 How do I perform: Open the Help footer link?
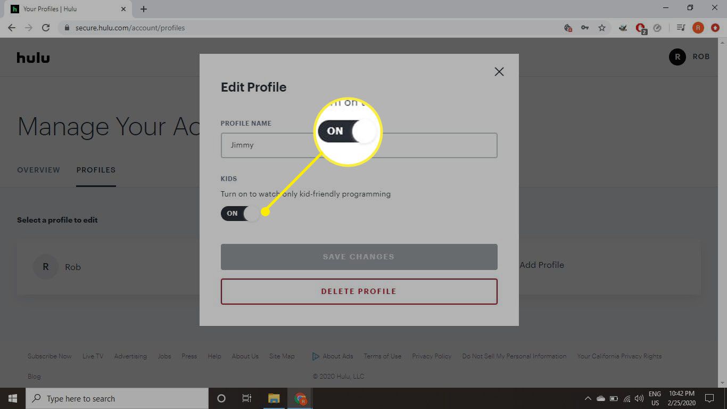click(x=214, y=356)
